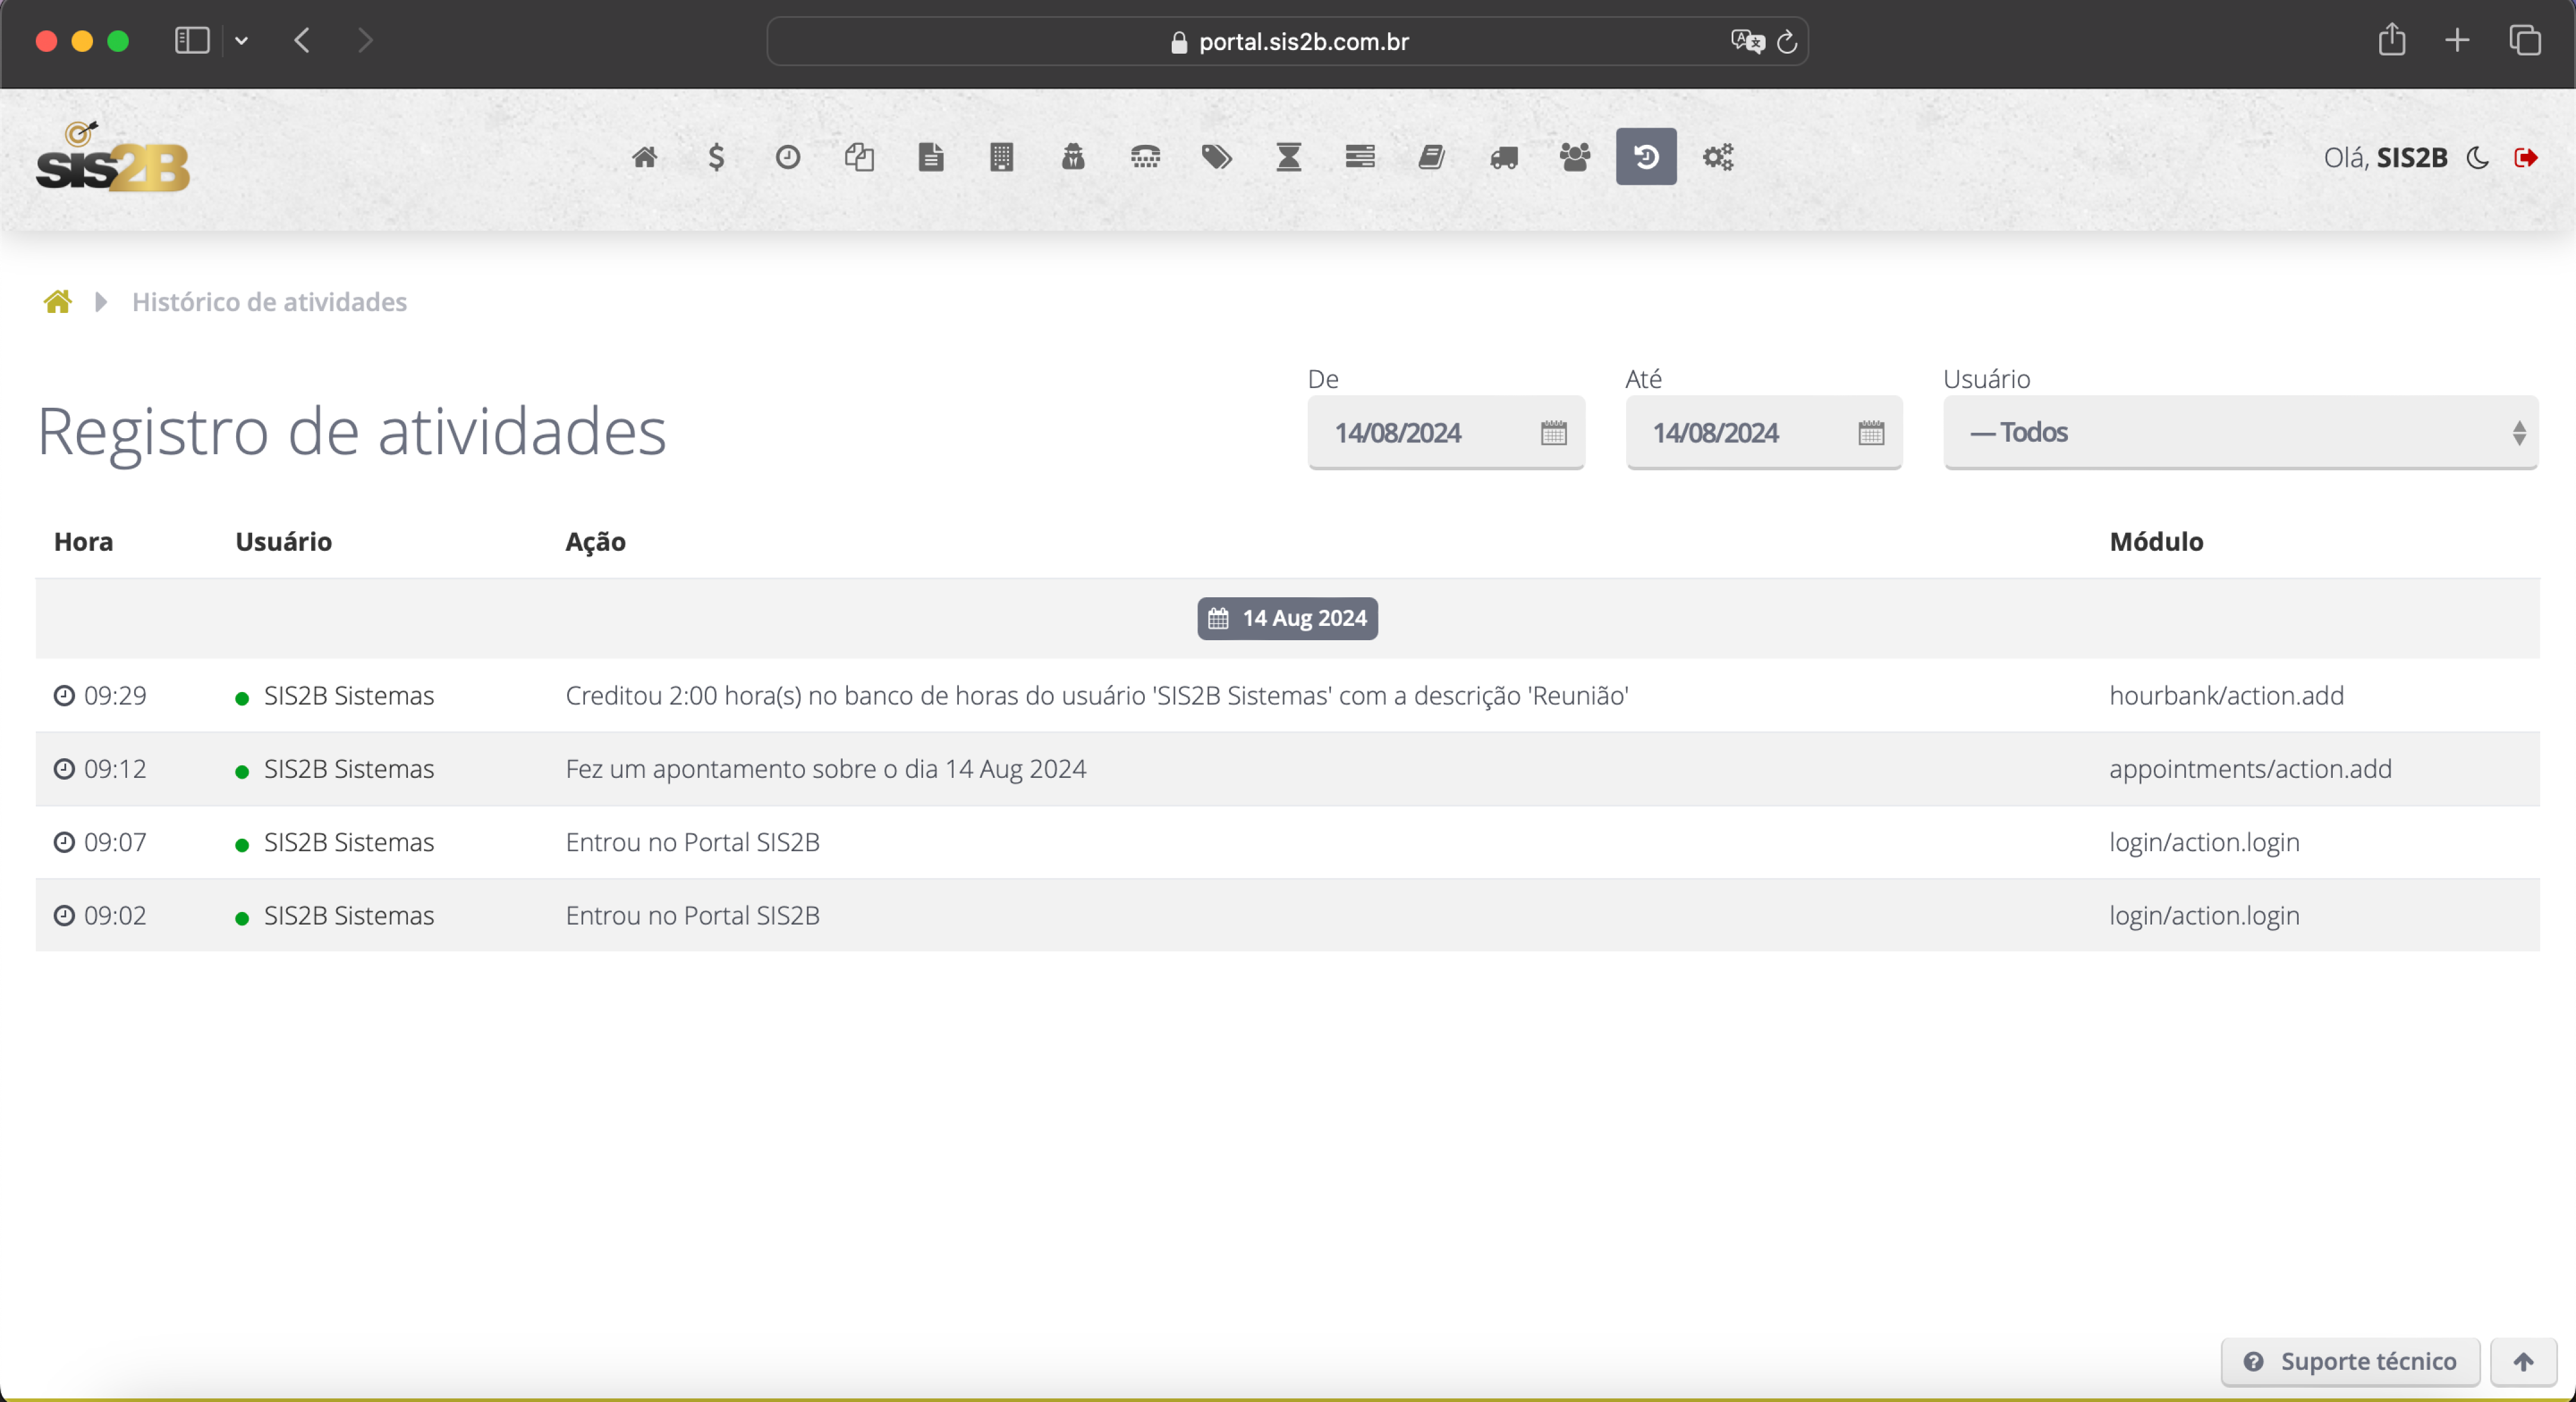Click the green breadcrumb home link
Viewport: 2576px width, 1402px height.
[58, 302]
